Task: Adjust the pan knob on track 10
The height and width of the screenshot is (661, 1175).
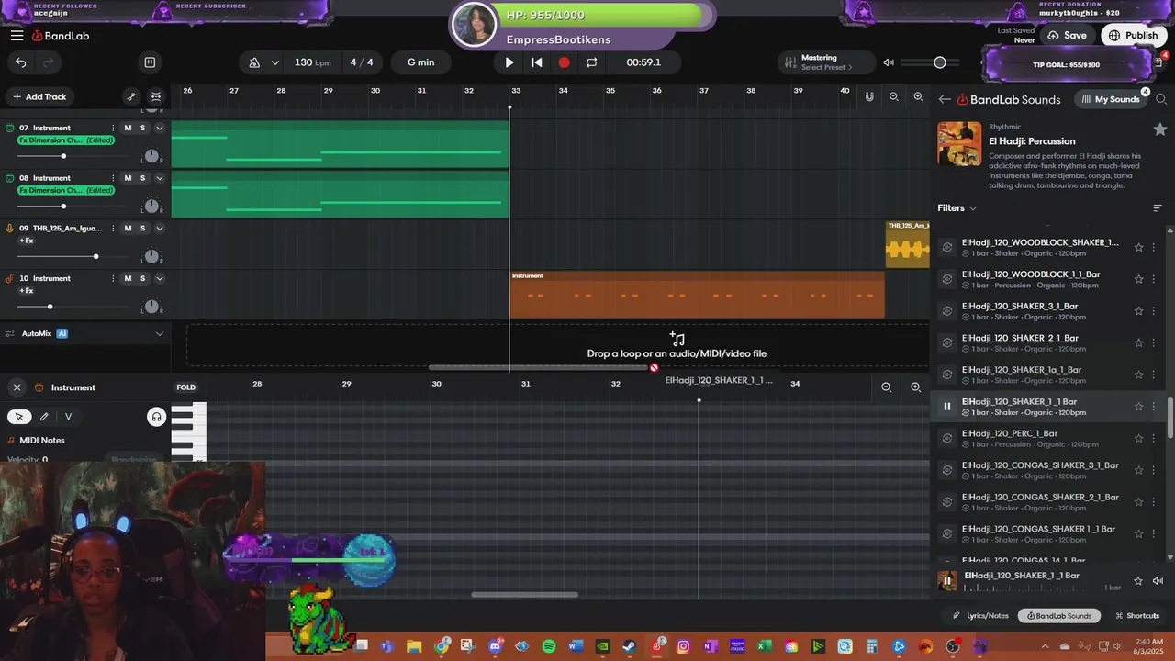Action: 151,307
